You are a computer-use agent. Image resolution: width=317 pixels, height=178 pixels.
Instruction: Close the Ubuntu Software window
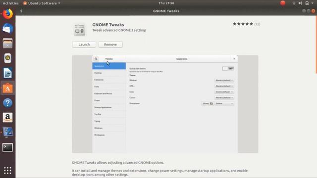313,11
